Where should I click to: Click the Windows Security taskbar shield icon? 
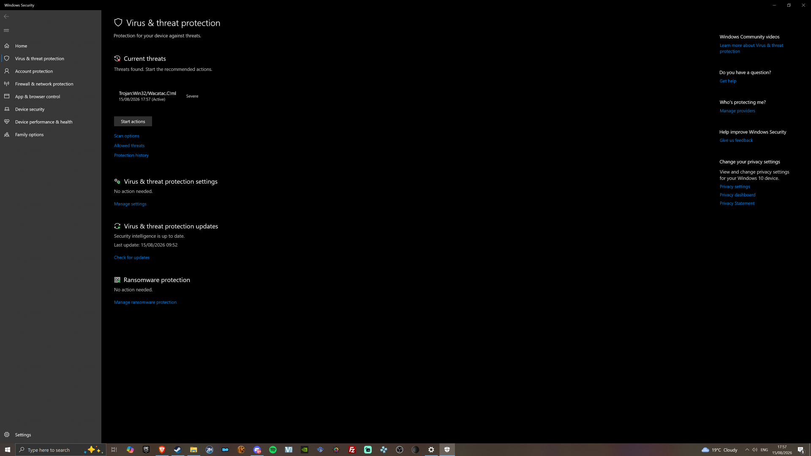447,450
